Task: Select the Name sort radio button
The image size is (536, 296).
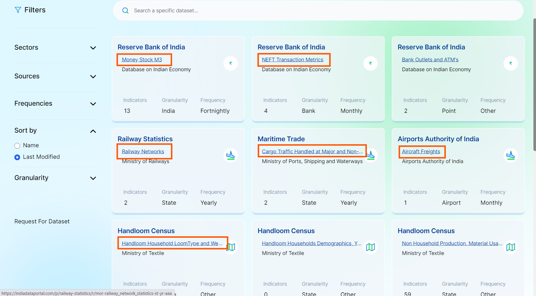Action: click(x=17, y=146)
